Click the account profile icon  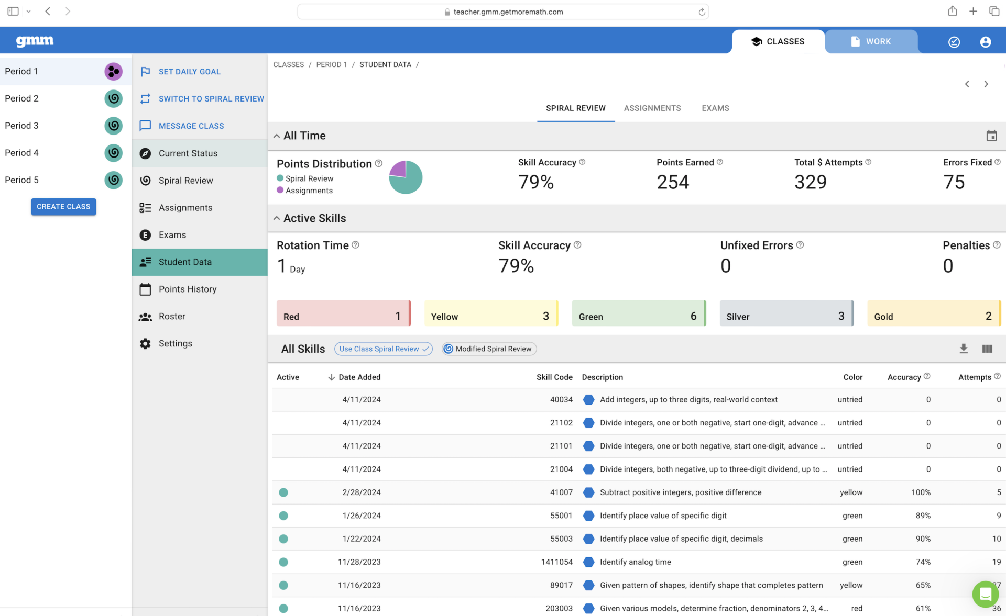click(x=985, y=42)
